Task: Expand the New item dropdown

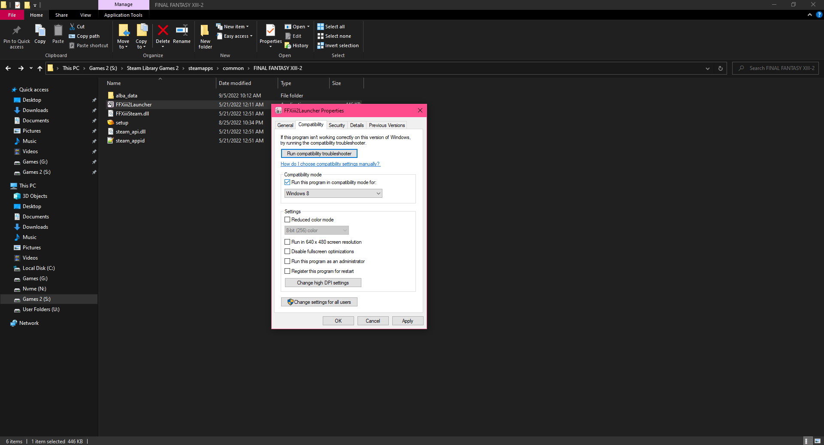Action: [x=247, y=27]
